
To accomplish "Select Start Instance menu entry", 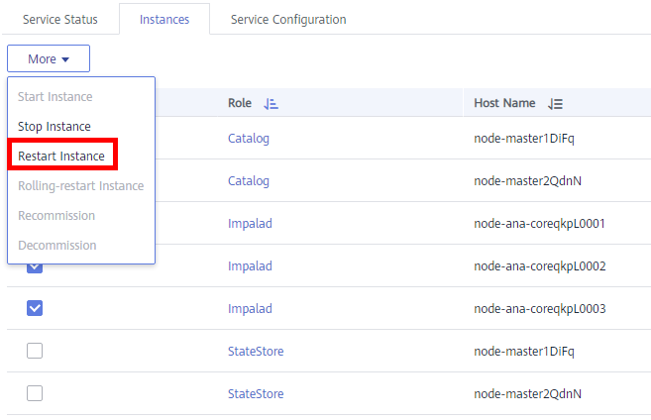I will pos(55,97).
